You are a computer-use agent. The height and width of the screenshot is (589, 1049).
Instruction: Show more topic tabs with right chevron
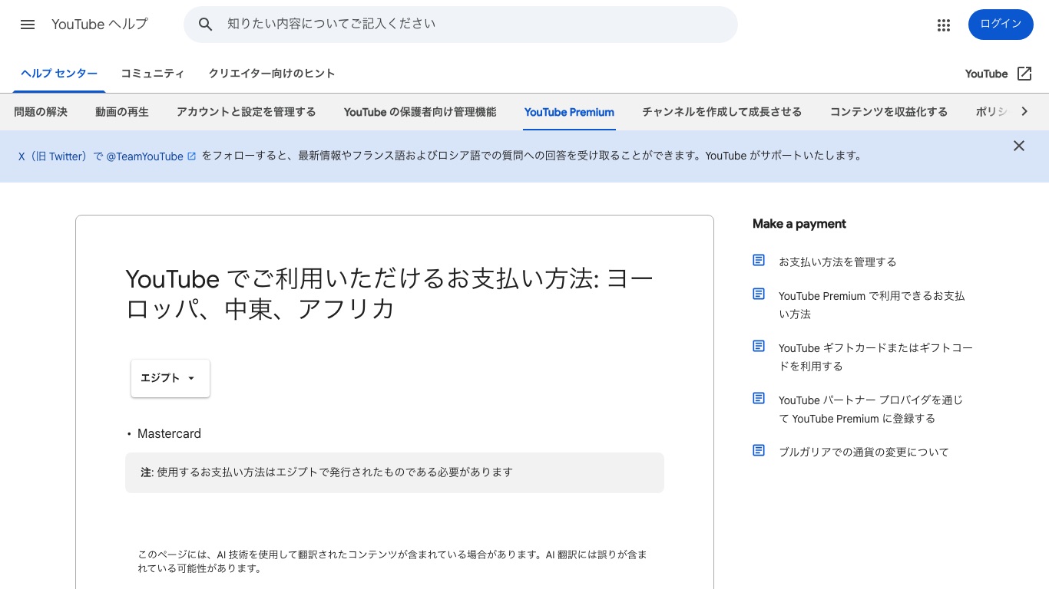1024,112
